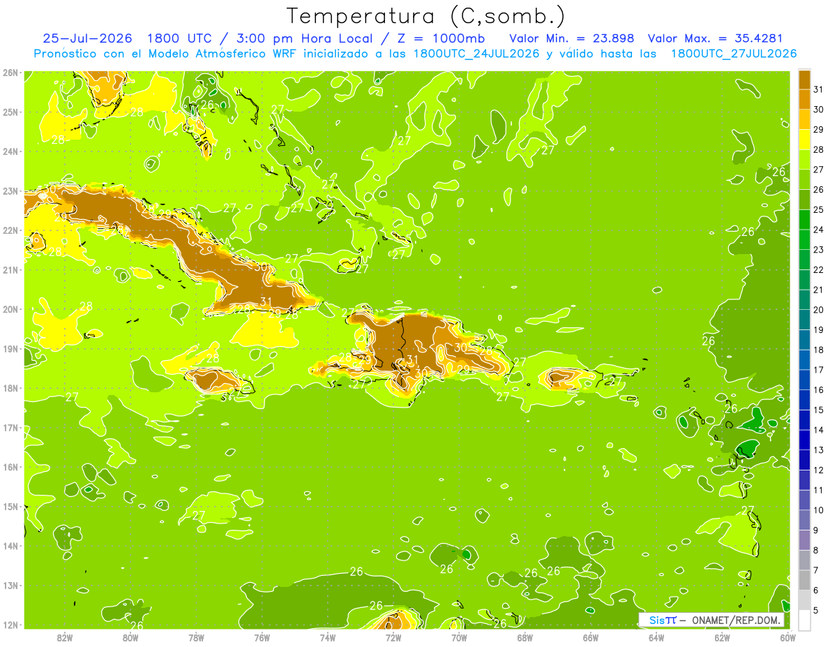The height and width of the screenshot is (647, 837).
Task: Click the colorbar legend label "22"
Action: click(819, 269)
